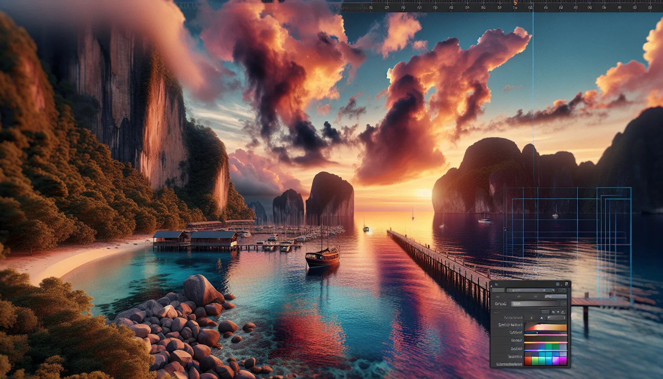
Task: Click the small button right of the Oraek field
Action: [x=563, y=303]
